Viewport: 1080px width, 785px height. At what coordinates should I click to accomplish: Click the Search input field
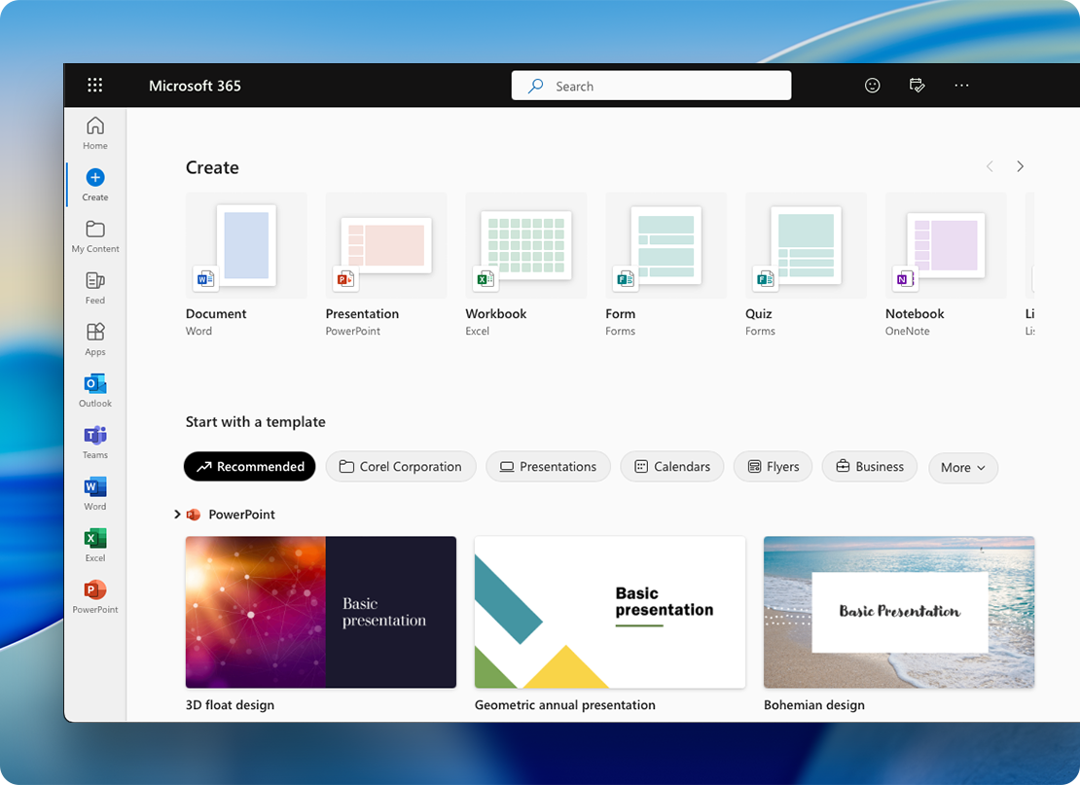[662, 86]
